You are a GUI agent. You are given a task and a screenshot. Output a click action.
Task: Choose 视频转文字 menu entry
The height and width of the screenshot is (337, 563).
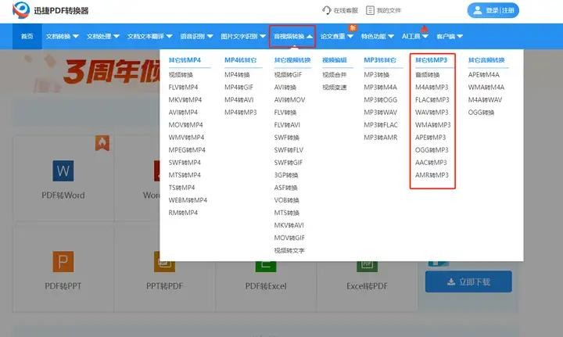[x=289, y=250]
